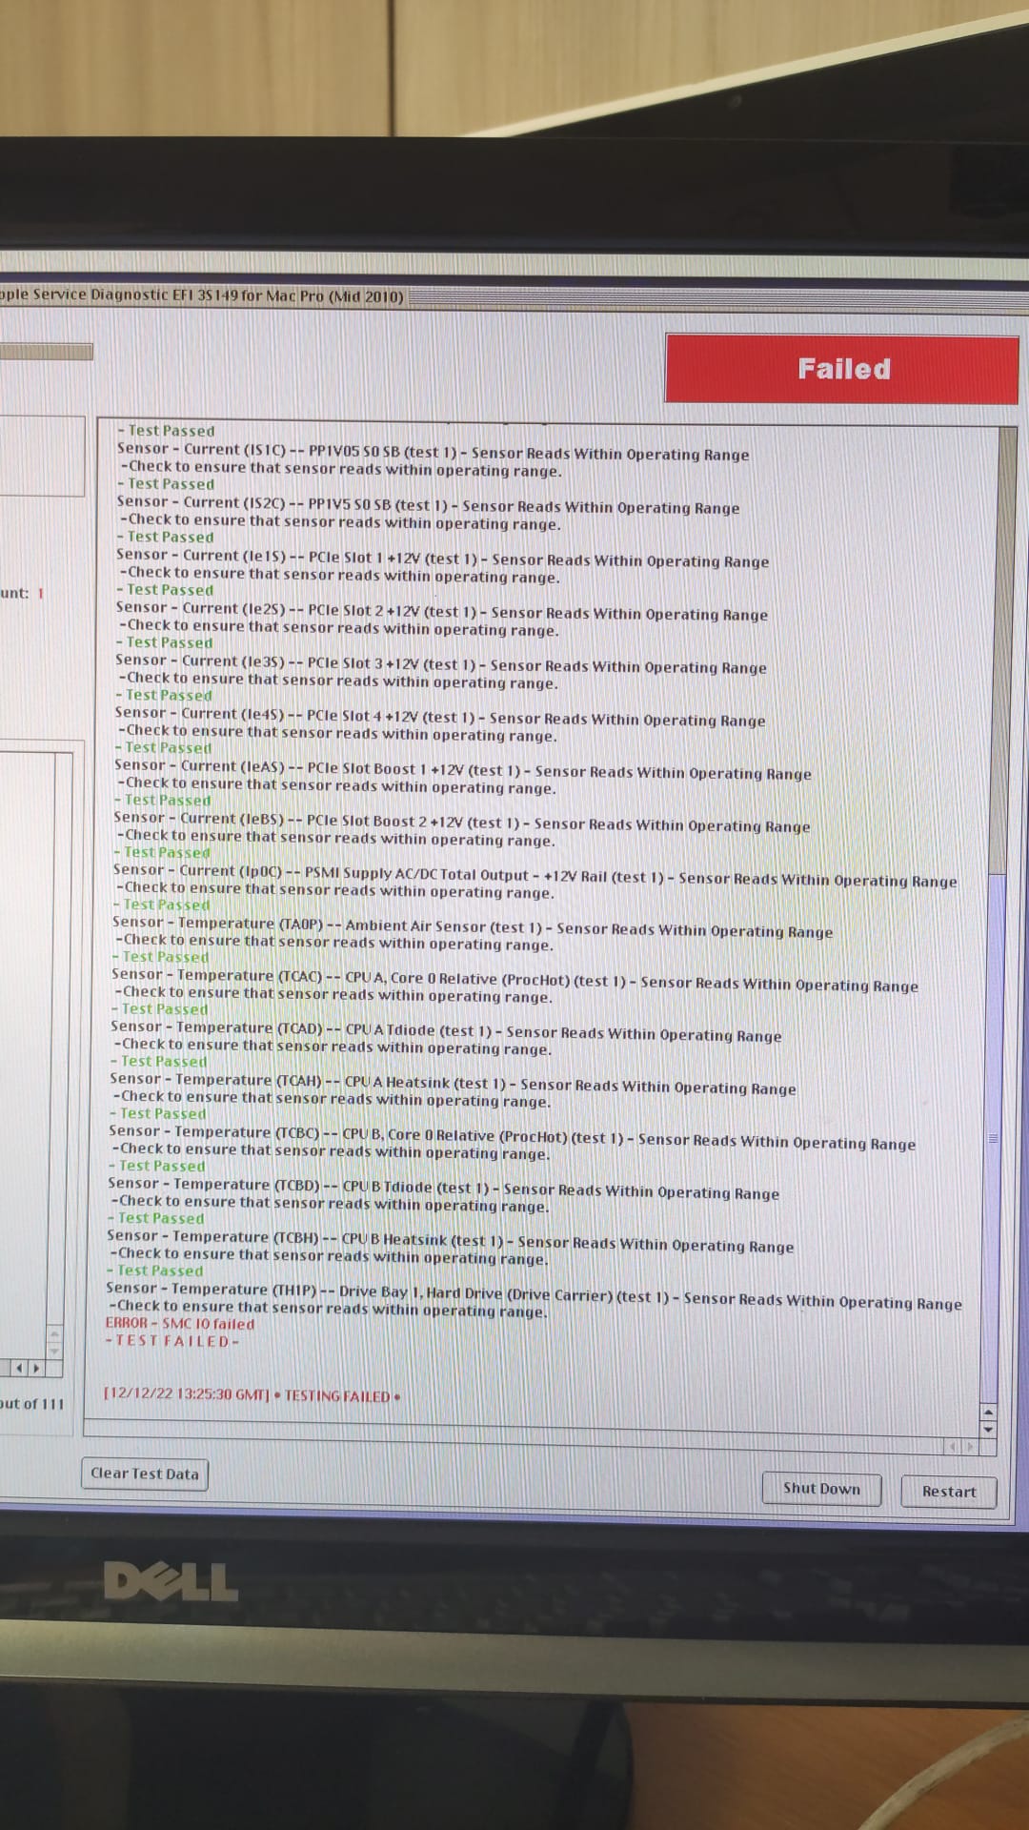
Task: Click the red Failed status banner
Action: [x=842, y=369]
